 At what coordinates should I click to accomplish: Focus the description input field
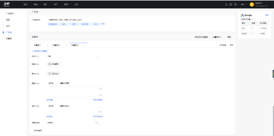tap(75, 111)
